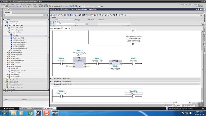This screenshot has width=206, height=116.
Task: Open the Edit menu
Action: click(8, 4)
